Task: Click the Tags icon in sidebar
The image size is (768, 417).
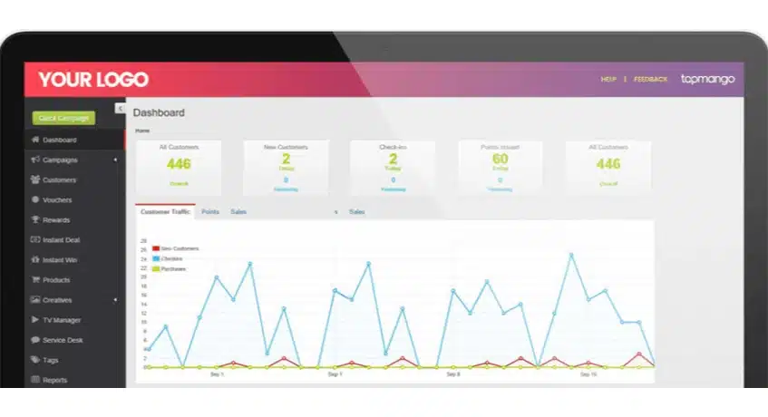Action: (35, 360)
